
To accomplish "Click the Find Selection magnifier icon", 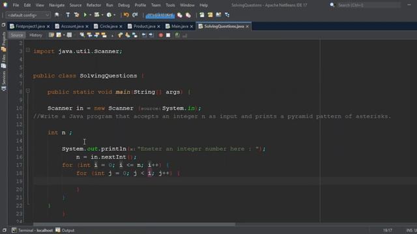I will pyautogui.click(x=82, y=35).
